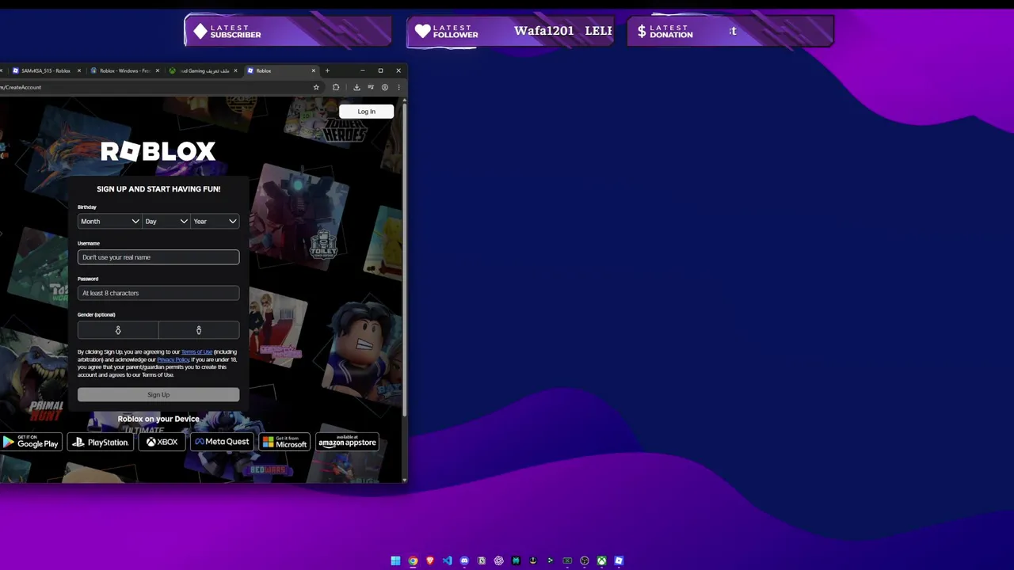Click the Latest Follower overlay panel

[x=511, y=31]
